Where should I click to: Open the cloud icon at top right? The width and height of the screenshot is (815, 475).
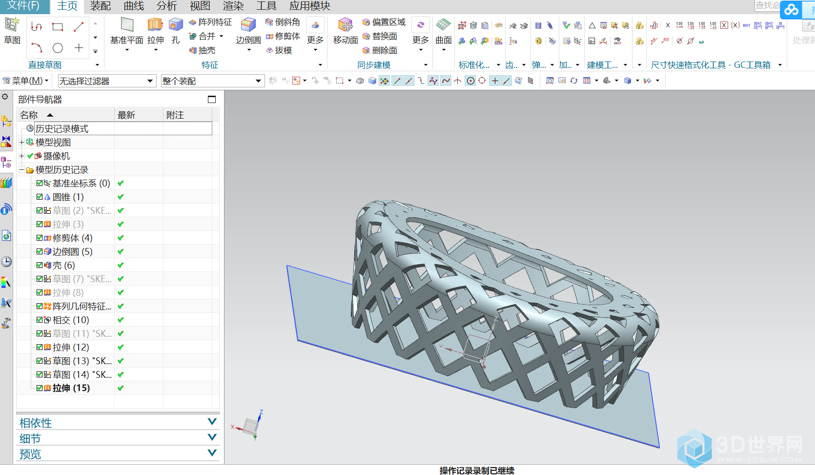tap(791, 10)
